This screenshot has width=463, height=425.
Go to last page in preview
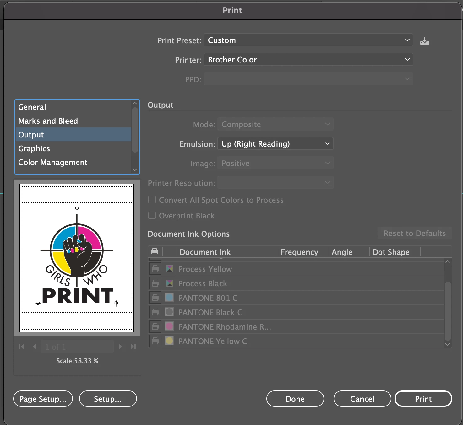click(133, 347)
